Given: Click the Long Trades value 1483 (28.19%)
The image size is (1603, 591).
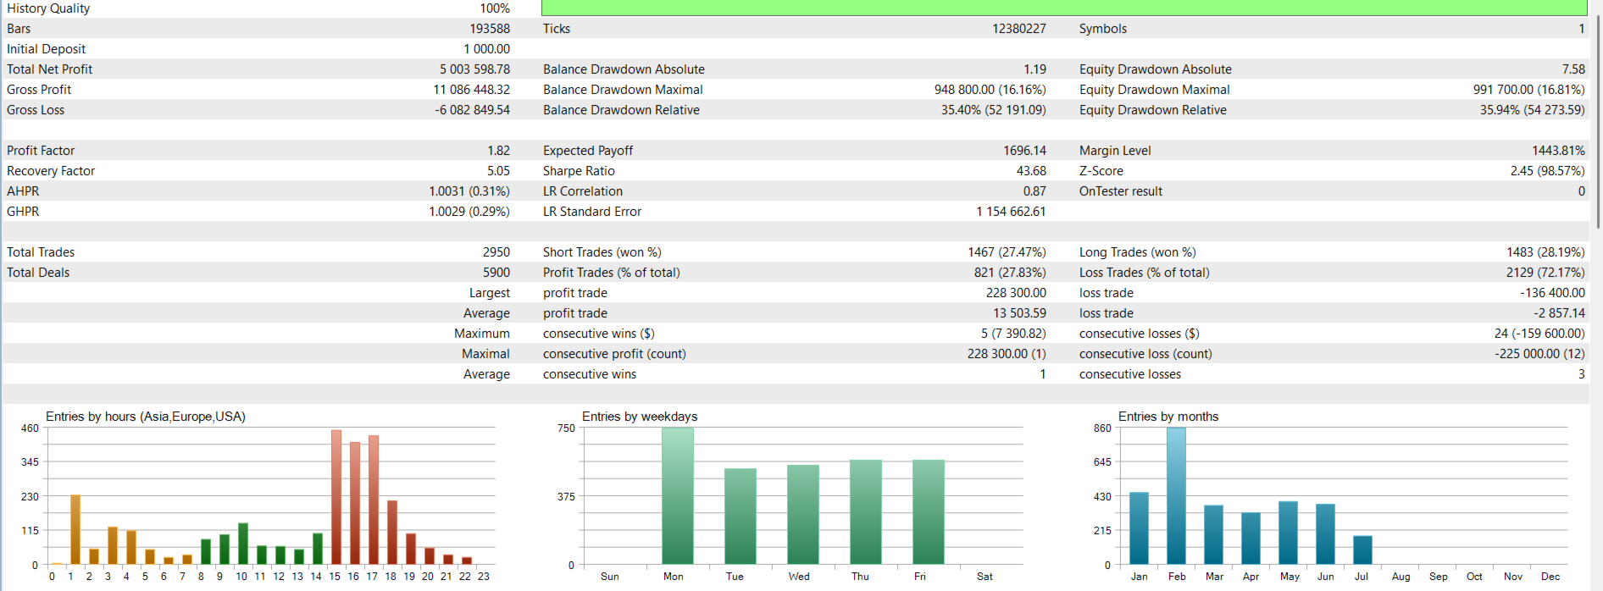Looking at the screenshot, I should [x=1545, y=252].
